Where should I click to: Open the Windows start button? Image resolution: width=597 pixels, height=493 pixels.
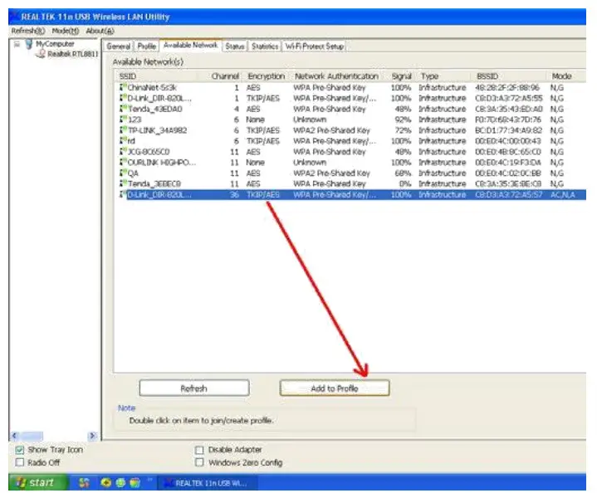pyautogui.click(x=38, y=482)
